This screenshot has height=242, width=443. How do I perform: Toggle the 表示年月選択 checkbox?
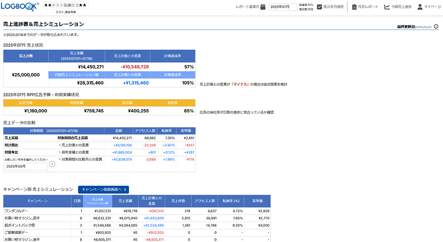coord(319,7)
